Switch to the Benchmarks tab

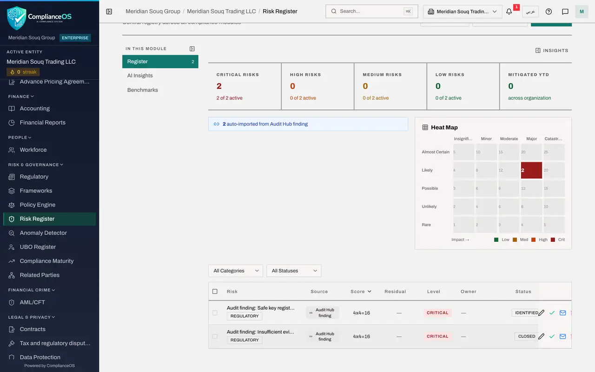click(x=160, y=90)
